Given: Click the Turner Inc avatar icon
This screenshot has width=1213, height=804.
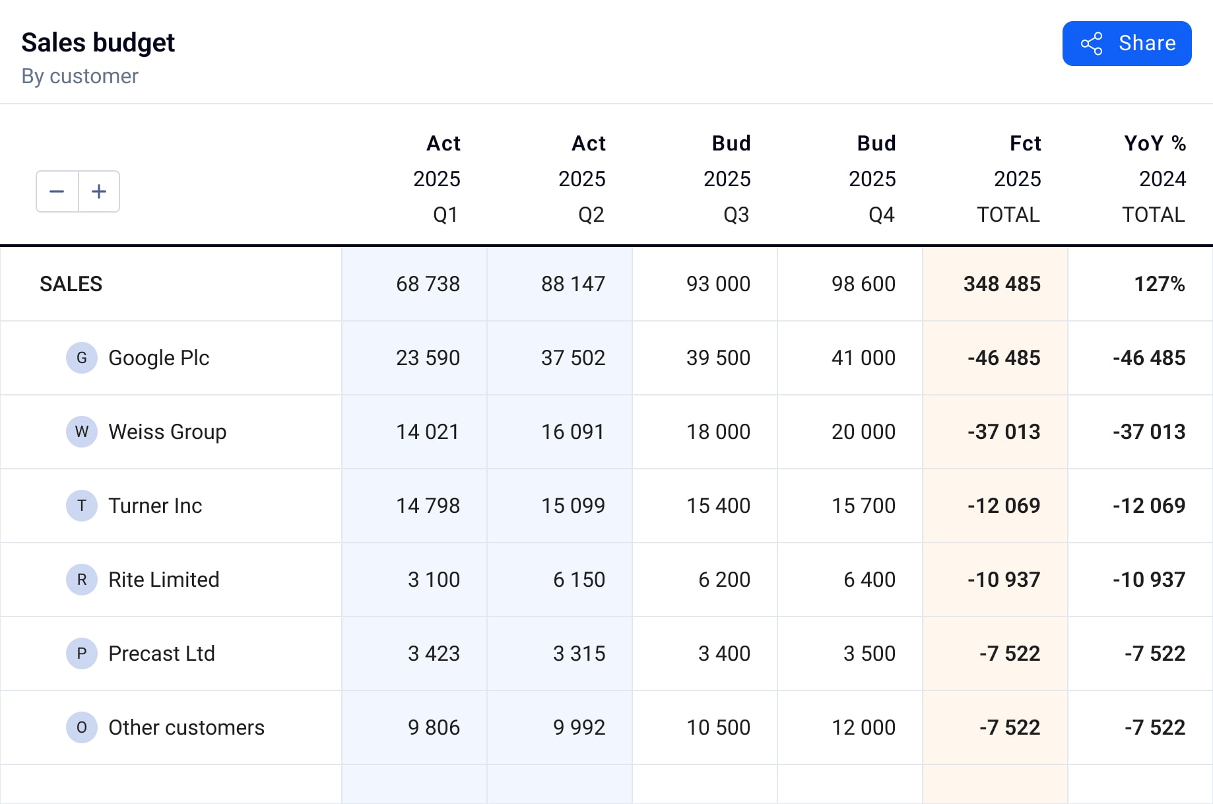Looking at the screenshot, I should click(82, 506).
